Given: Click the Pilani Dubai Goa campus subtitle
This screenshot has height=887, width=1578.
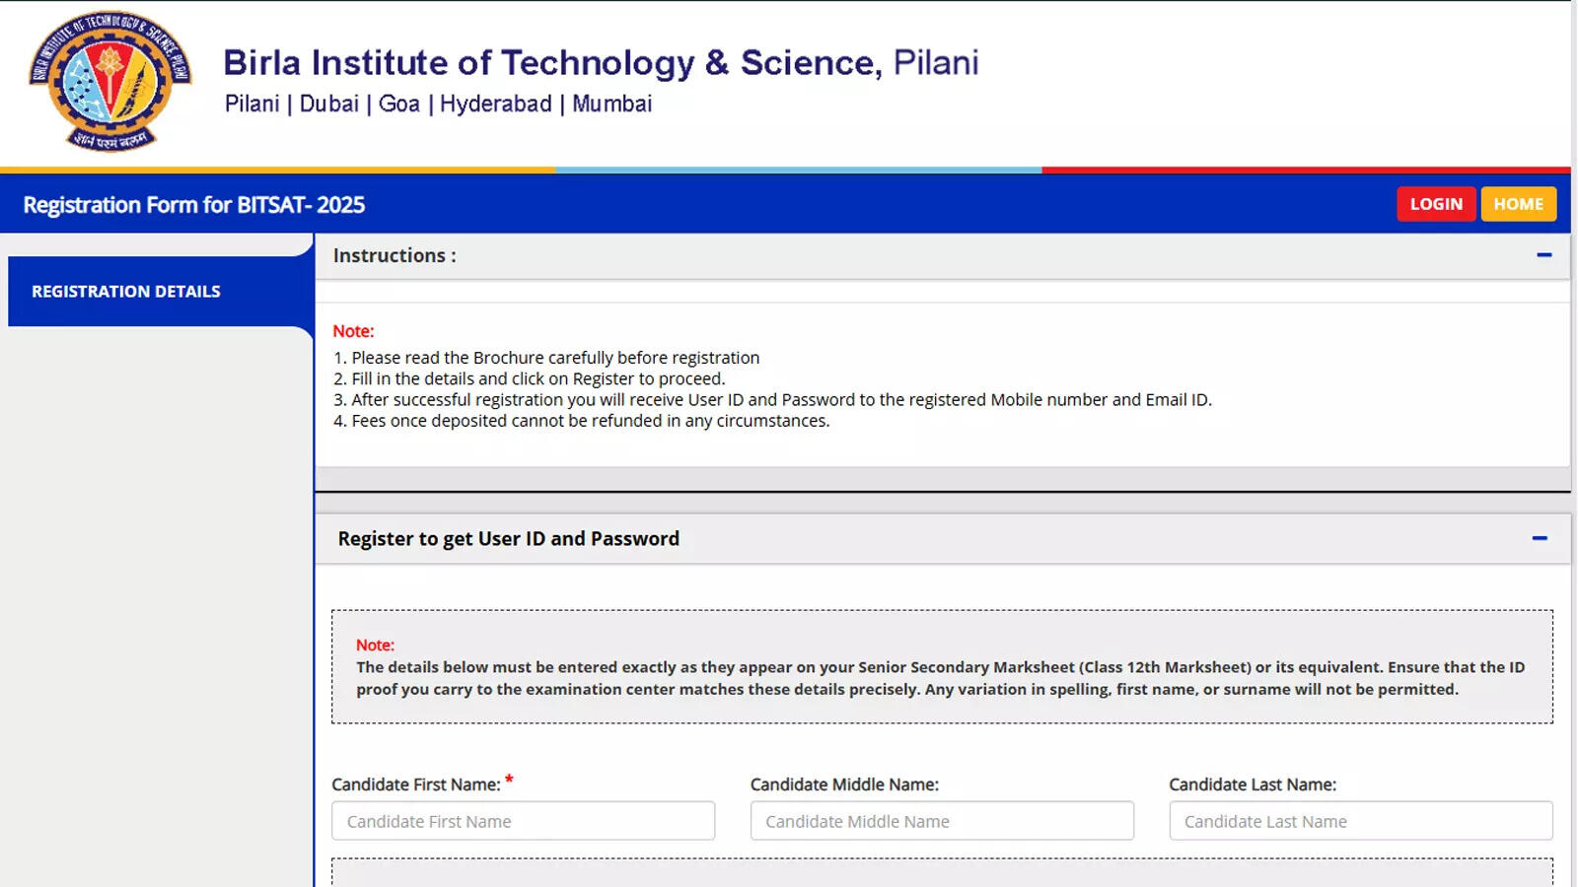Looking at the screenshot, I should coord(438,103).
